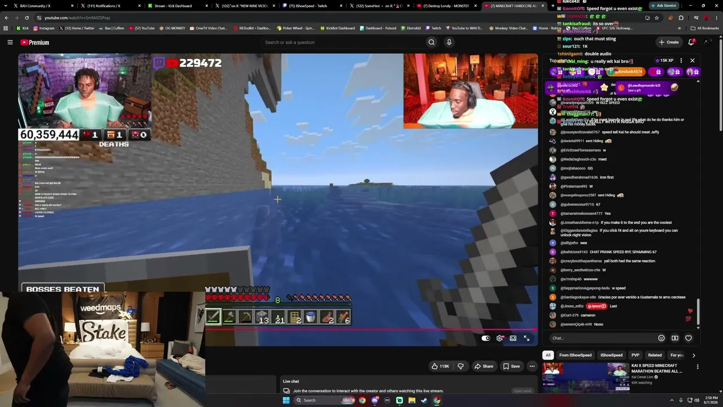Click the 15K XP badge in chat
The width and height of the screenshot is (723, 407).
[664, 60]
